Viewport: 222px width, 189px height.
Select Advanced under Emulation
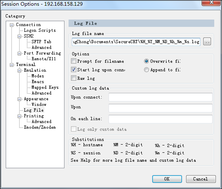(x=42, y=93)
